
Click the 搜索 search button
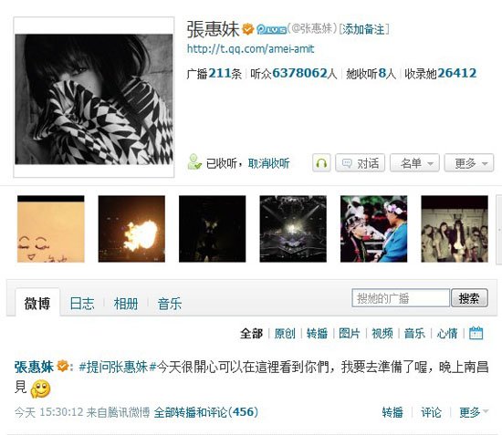469,298
